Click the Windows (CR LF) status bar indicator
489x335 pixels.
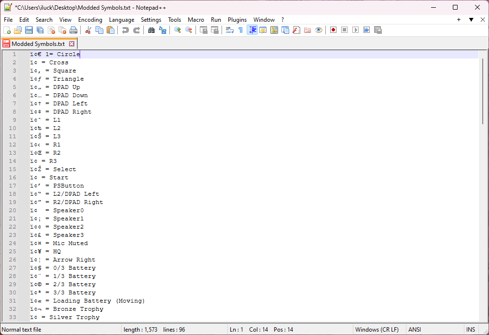tap(377, 329)
